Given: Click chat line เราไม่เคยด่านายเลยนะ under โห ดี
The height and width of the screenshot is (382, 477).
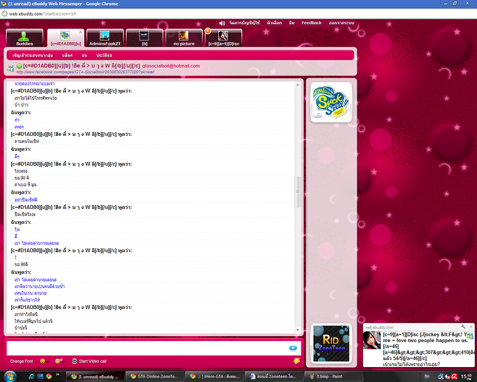Looking at the screenshot, I should 37,243.
